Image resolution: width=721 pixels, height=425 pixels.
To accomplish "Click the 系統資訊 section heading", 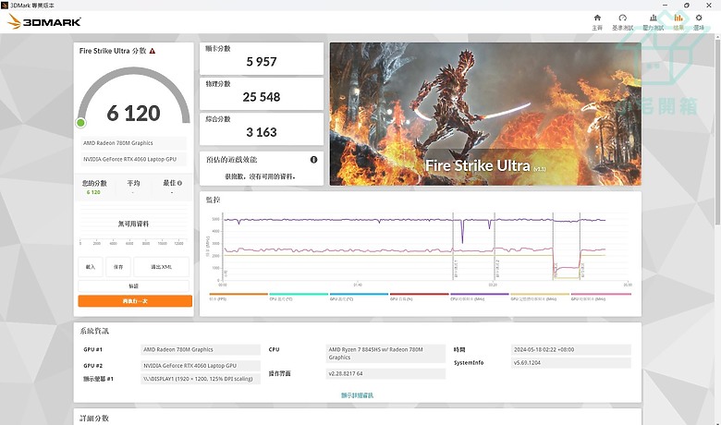I will click(x=94, y=331).
